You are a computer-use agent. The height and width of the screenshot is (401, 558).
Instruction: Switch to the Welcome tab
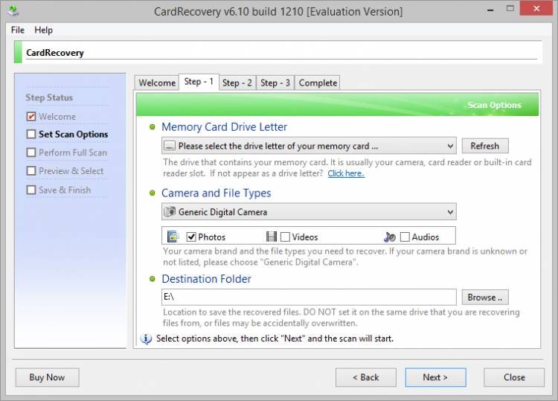(157, 83)
